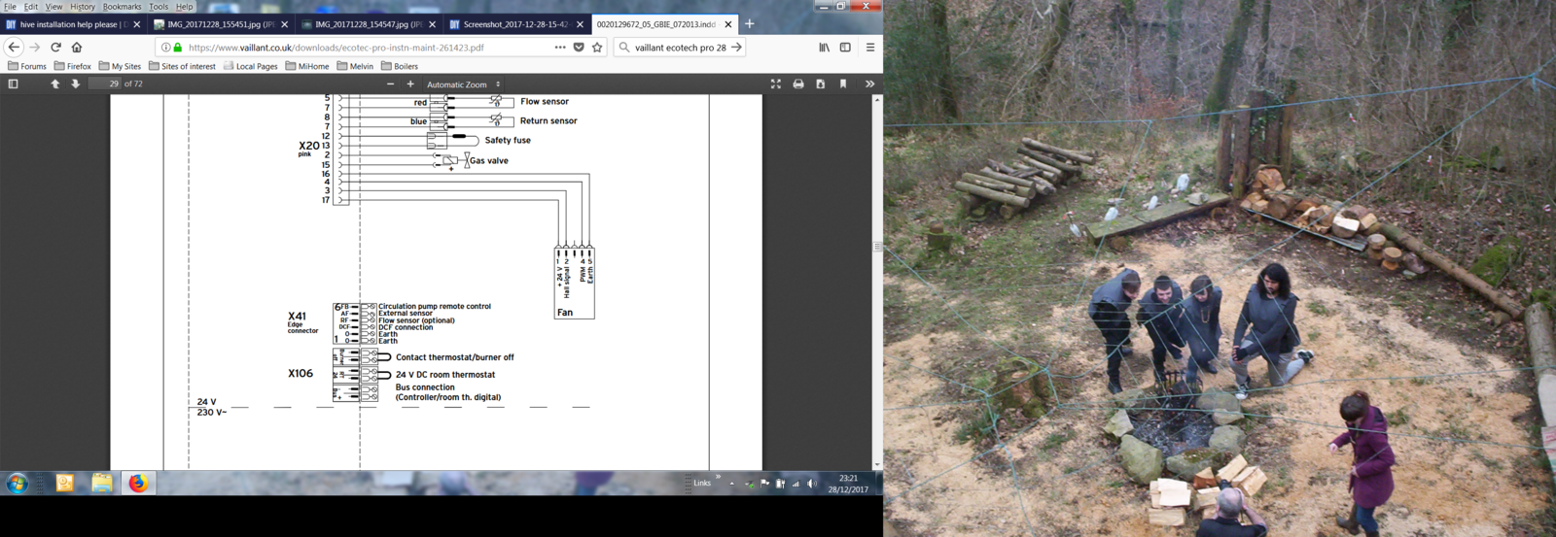Screen dimensions: 1556x537
Task: Reload the current page
Action: (x=55, y=47)
